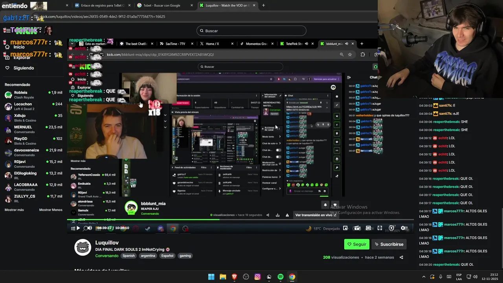
Task: Click the clip creation icon in player
Action: click(x=357, y=228)
